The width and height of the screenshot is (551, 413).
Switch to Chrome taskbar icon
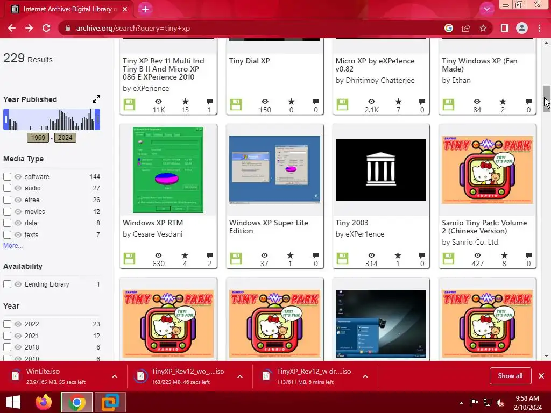click(x=77, y=402)
